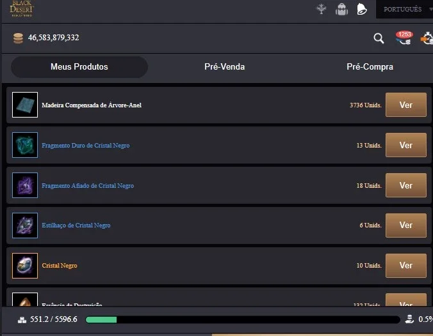Viewport: 433px width, 336px height.
Task: Switch to the Meus Produtos tab
Action: [x=79, y=67]
